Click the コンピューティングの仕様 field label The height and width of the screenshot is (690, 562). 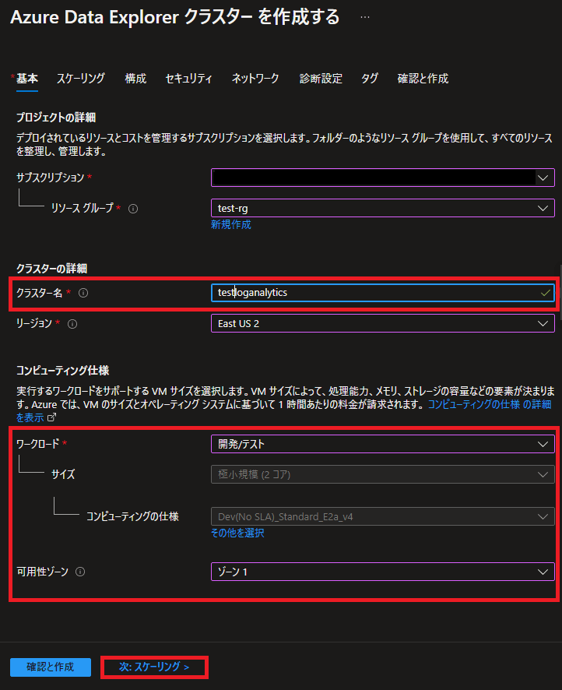133,516
